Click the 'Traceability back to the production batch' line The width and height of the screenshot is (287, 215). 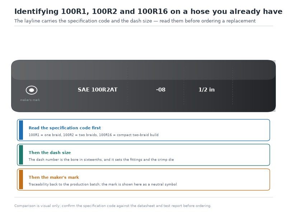point(103,184)
